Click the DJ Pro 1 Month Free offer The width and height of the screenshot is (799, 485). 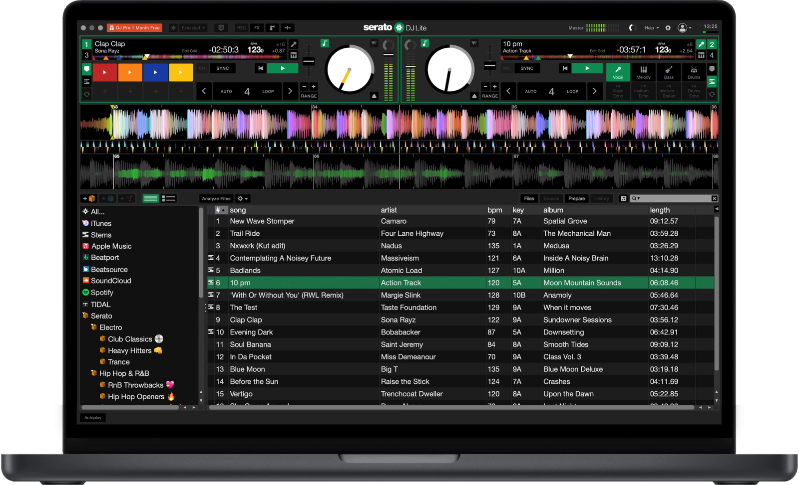point(134,28)
